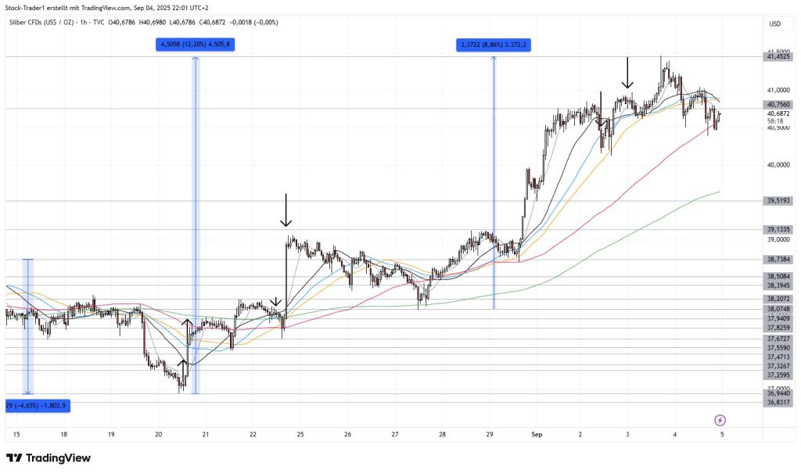801x474 pixels.
Task: Click the current price label 40,6872
Action: pyautogui.click(x=778, y=113)
